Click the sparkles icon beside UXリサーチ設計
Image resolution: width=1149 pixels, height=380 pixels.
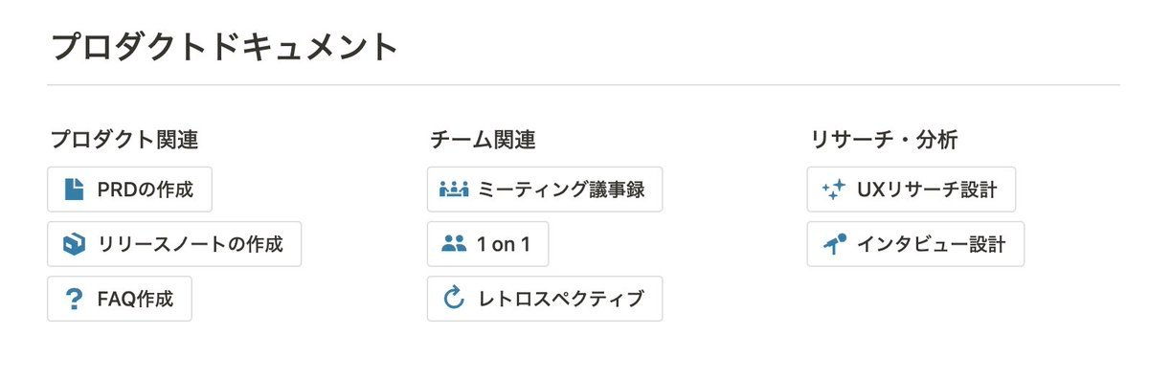click(x=834, y=190)
